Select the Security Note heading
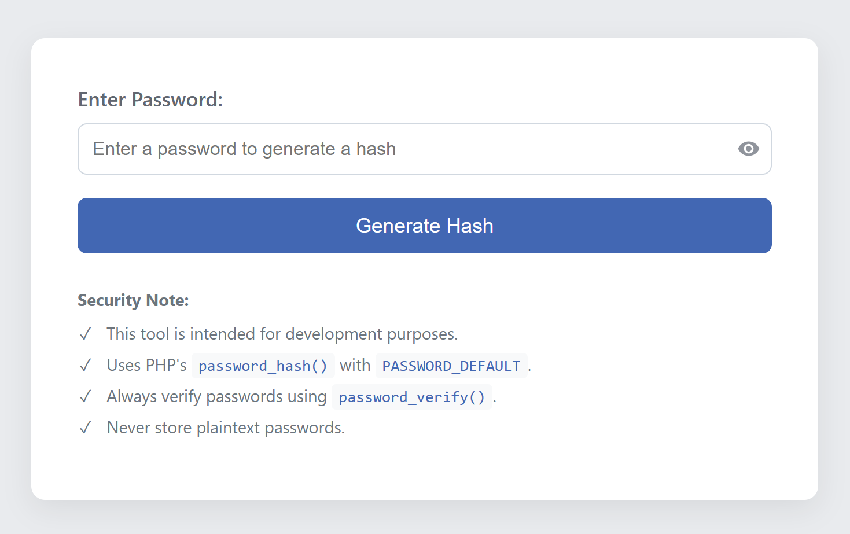 click(133, 300)
